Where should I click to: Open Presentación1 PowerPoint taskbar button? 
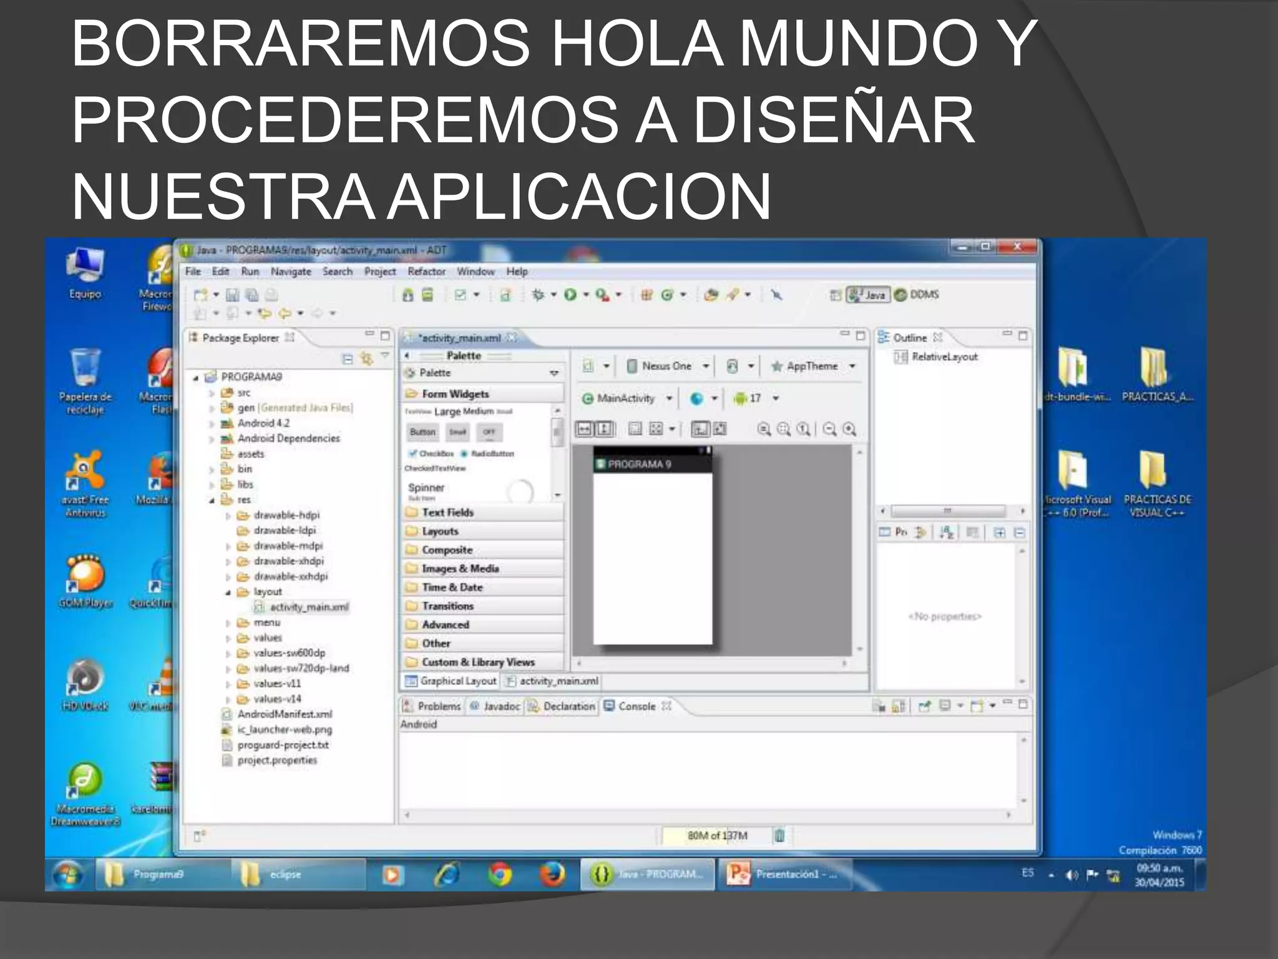click(x=784, y=874)
